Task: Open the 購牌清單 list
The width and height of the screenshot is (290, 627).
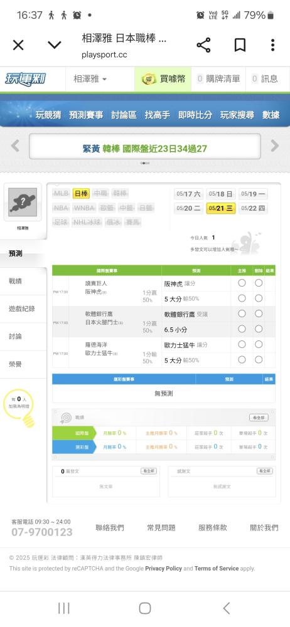Action: 218,79
